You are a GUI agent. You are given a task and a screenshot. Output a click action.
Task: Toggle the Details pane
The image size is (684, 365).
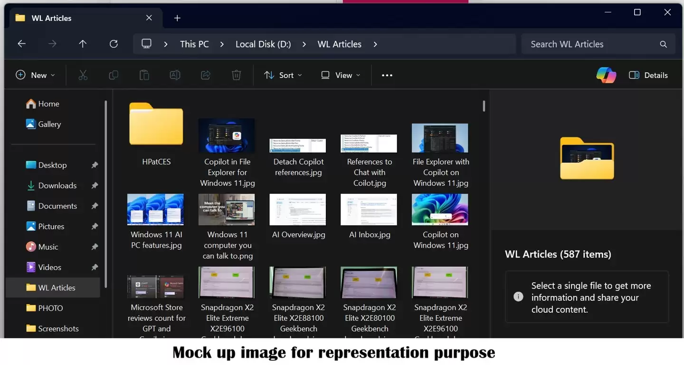(648, 75)
